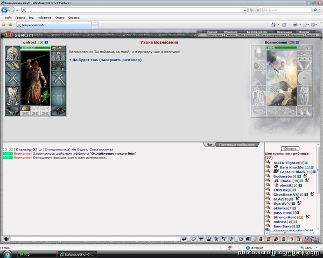Click the Ask Search input box
The image size is (323, 258).
287,10
